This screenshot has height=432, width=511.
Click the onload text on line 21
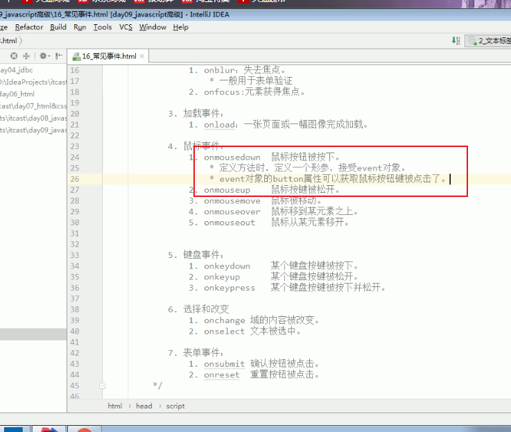219,125
